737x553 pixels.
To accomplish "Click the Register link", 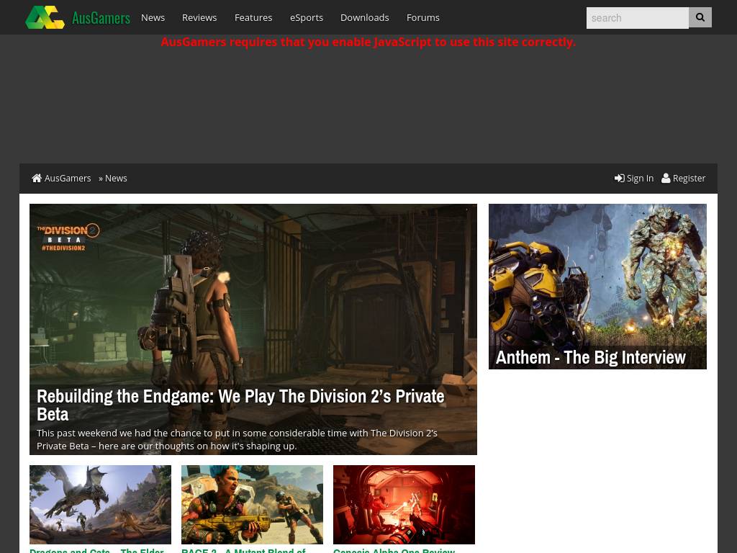I will pyautogui.click(x=689, y=179).
